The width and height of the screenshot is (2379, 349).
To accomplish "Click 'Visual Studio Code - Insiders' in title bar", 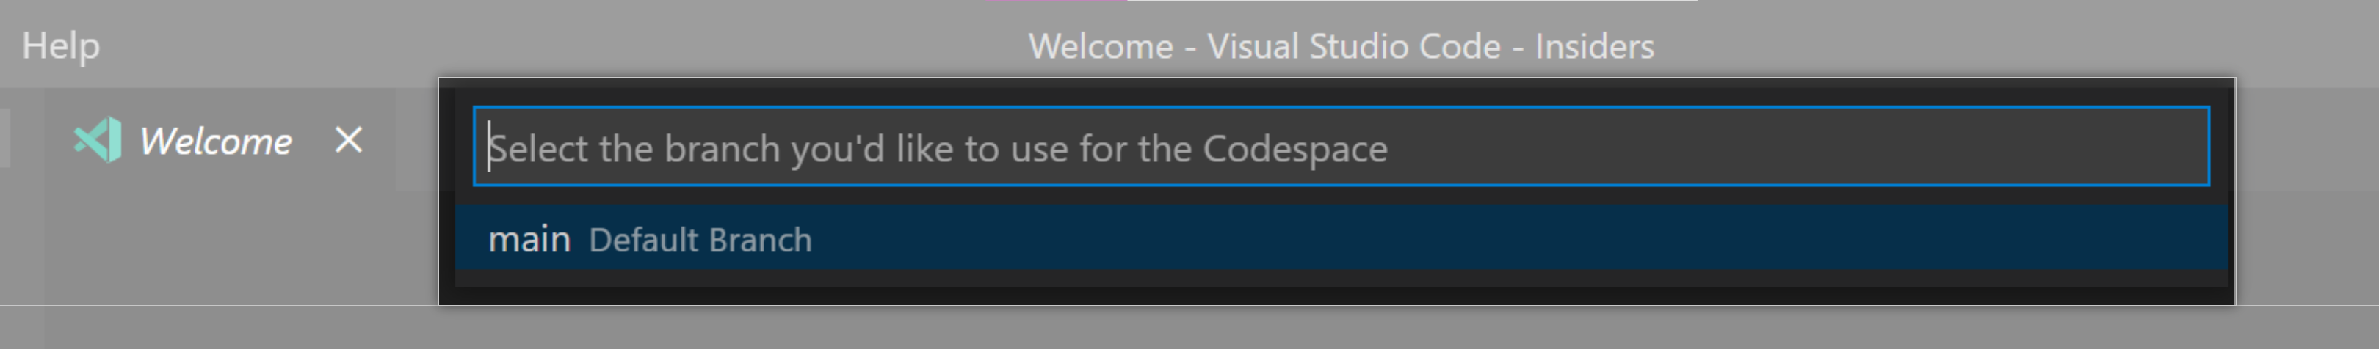I will [x=1430, y=46].
